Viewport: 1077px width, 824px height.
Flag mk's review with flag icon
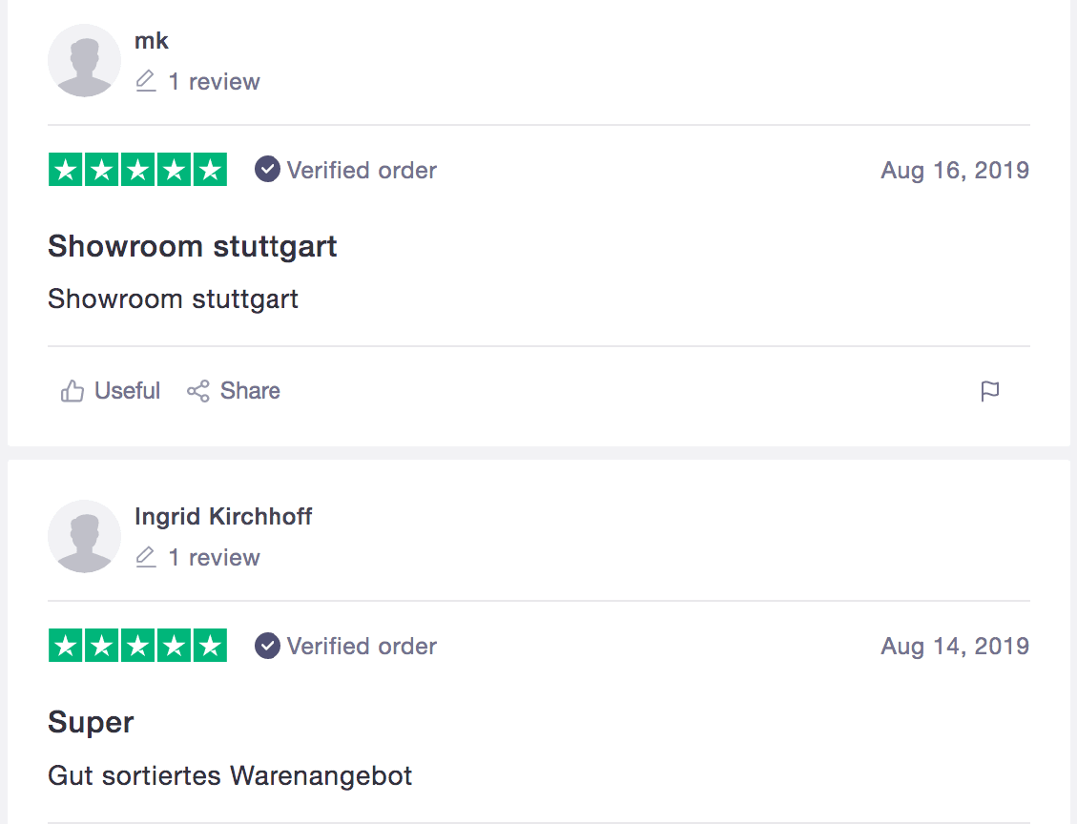[990, 391]
